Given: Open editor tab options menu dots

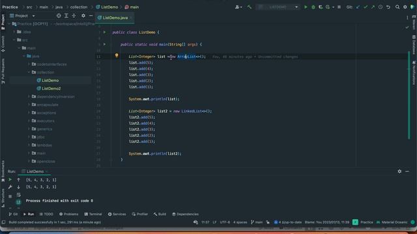Looking at the screenshot, I should click(x=407, y=18).
